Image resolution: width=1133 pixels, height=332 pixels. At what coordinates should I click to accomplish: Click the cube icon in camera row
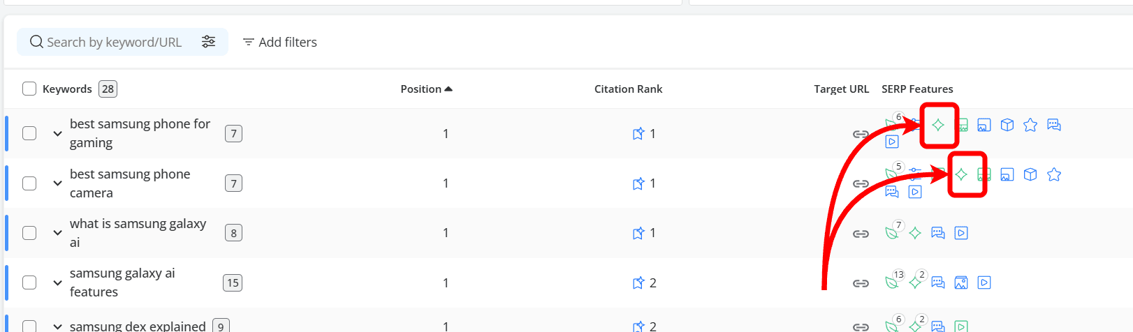pyautogui.click(x=1030, y=174)
